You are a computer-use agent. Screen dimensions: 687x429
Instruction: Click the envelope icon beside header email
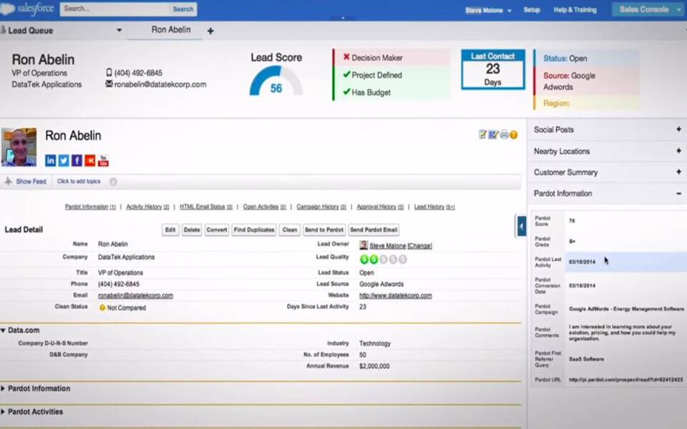point(109,84)
